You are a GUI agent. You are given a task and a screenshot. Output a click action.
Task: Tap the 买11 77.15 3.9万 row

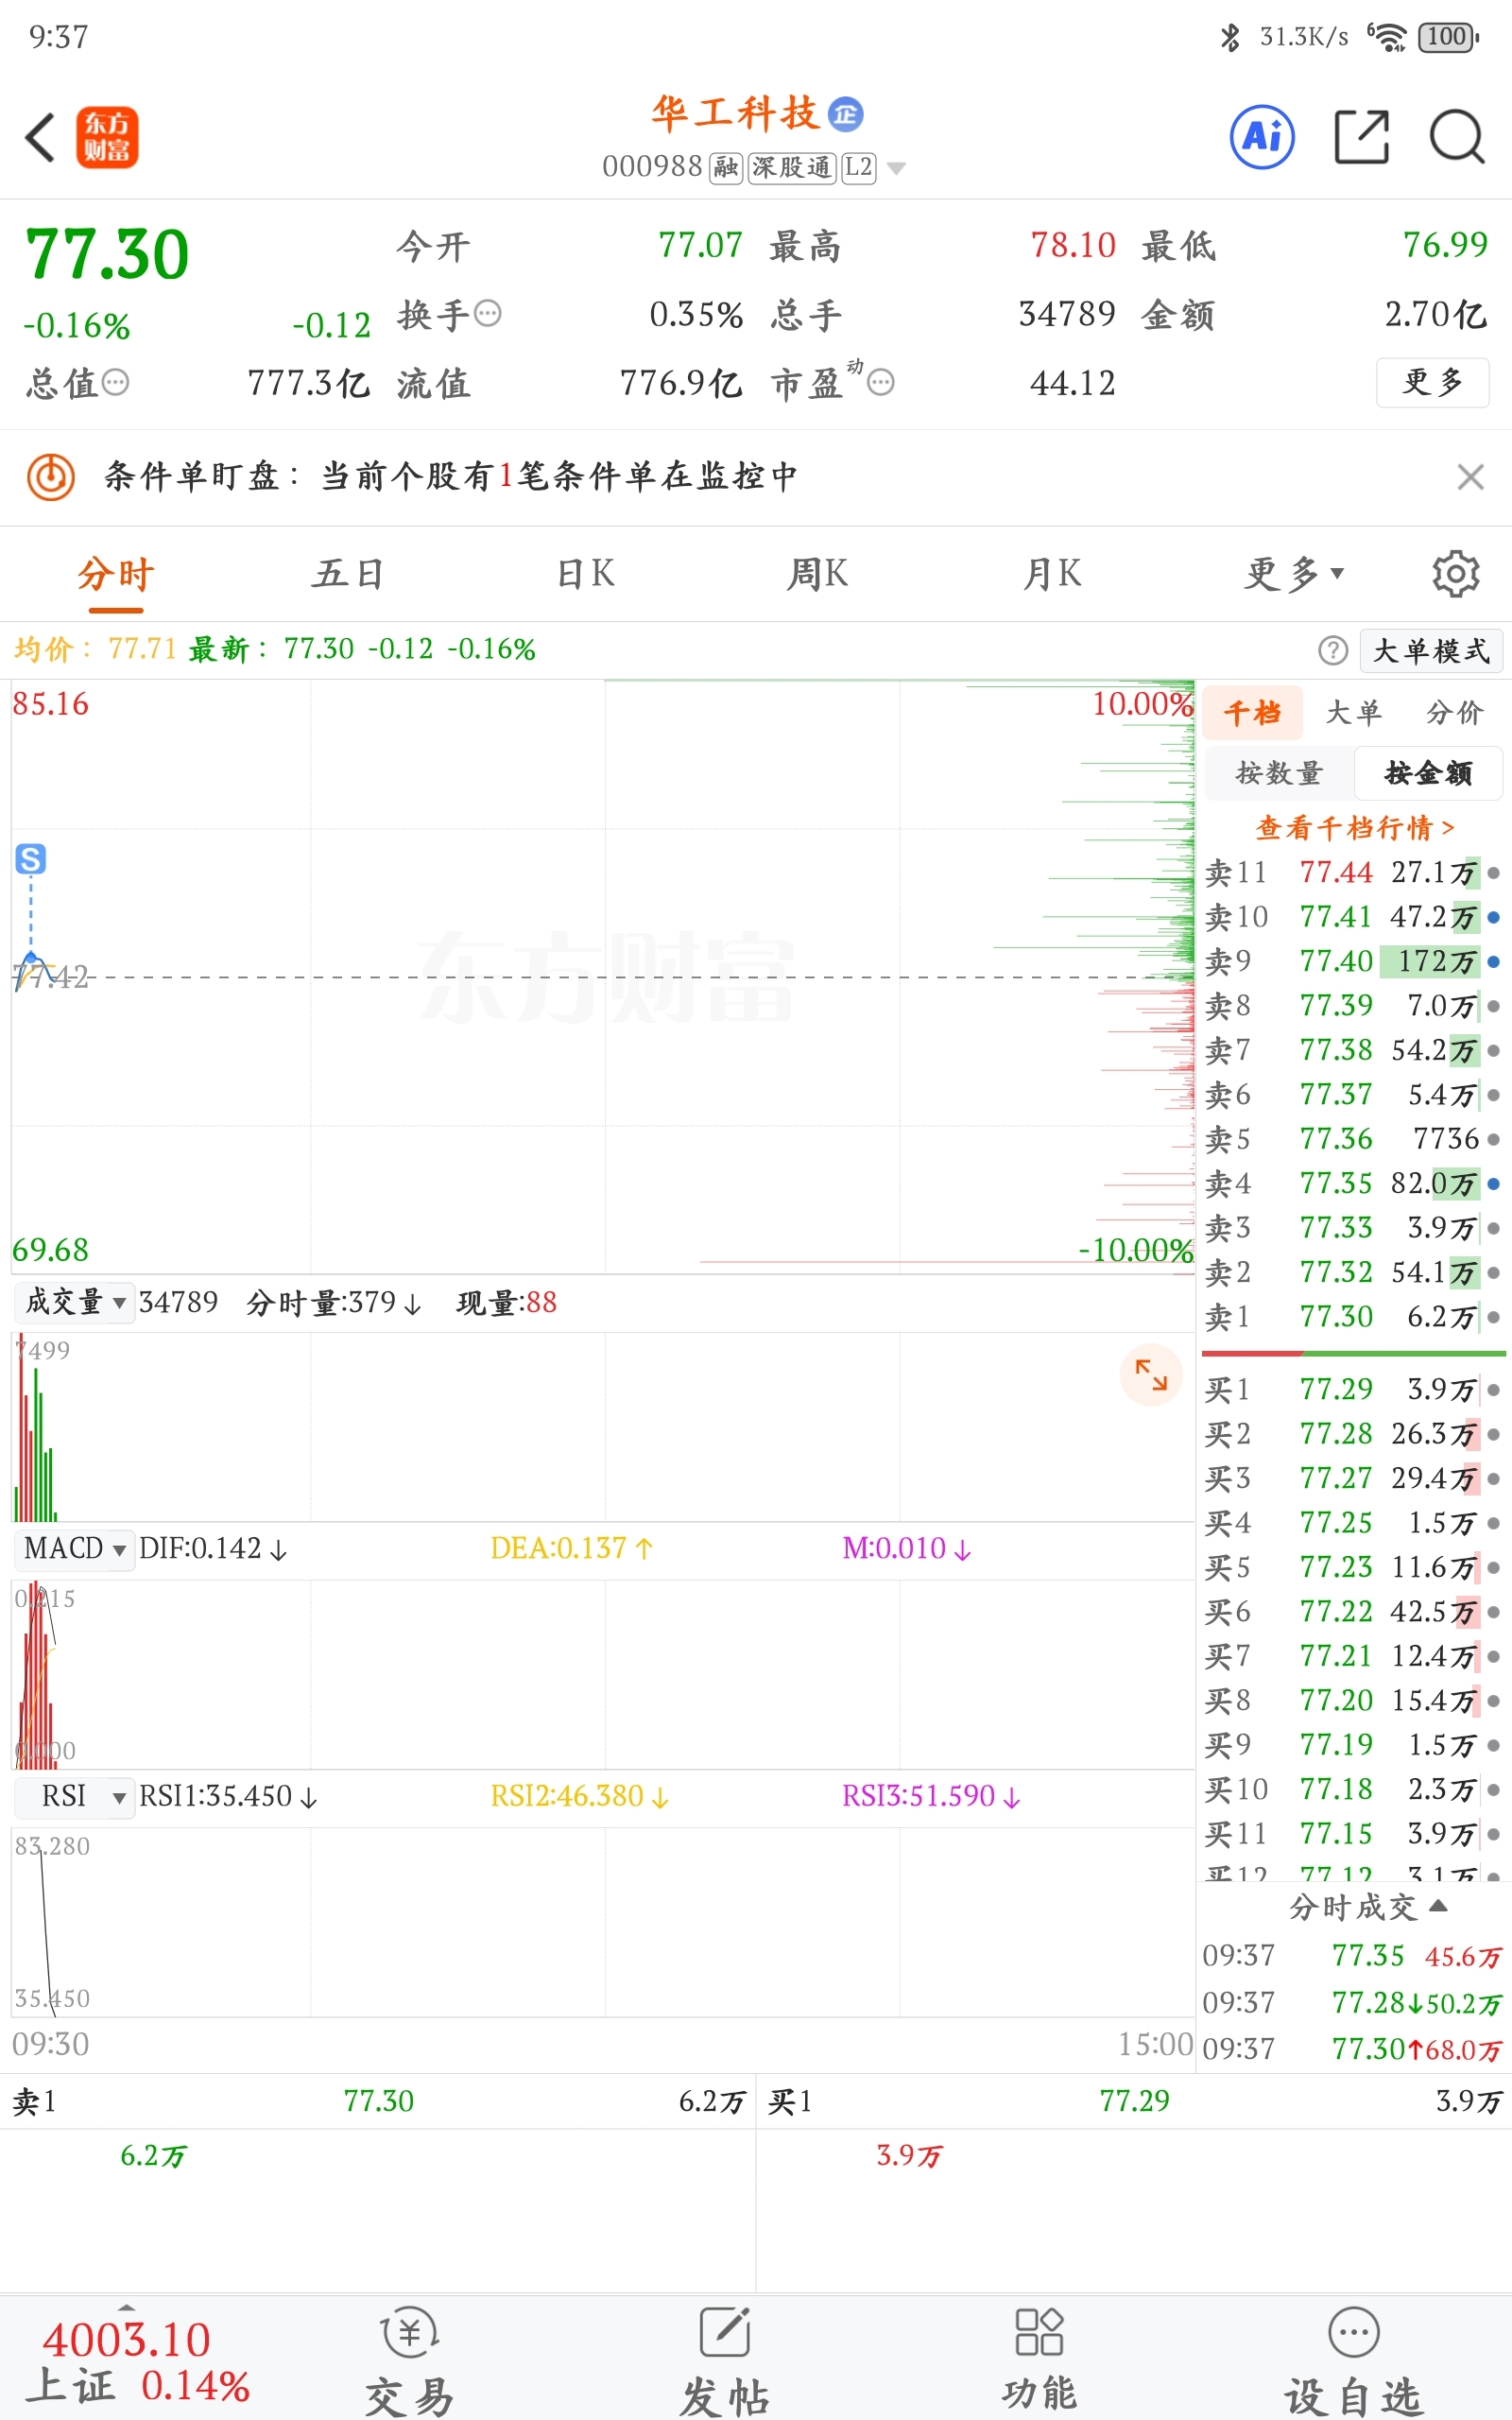pyautogui.click(x=1352, y=1833)
